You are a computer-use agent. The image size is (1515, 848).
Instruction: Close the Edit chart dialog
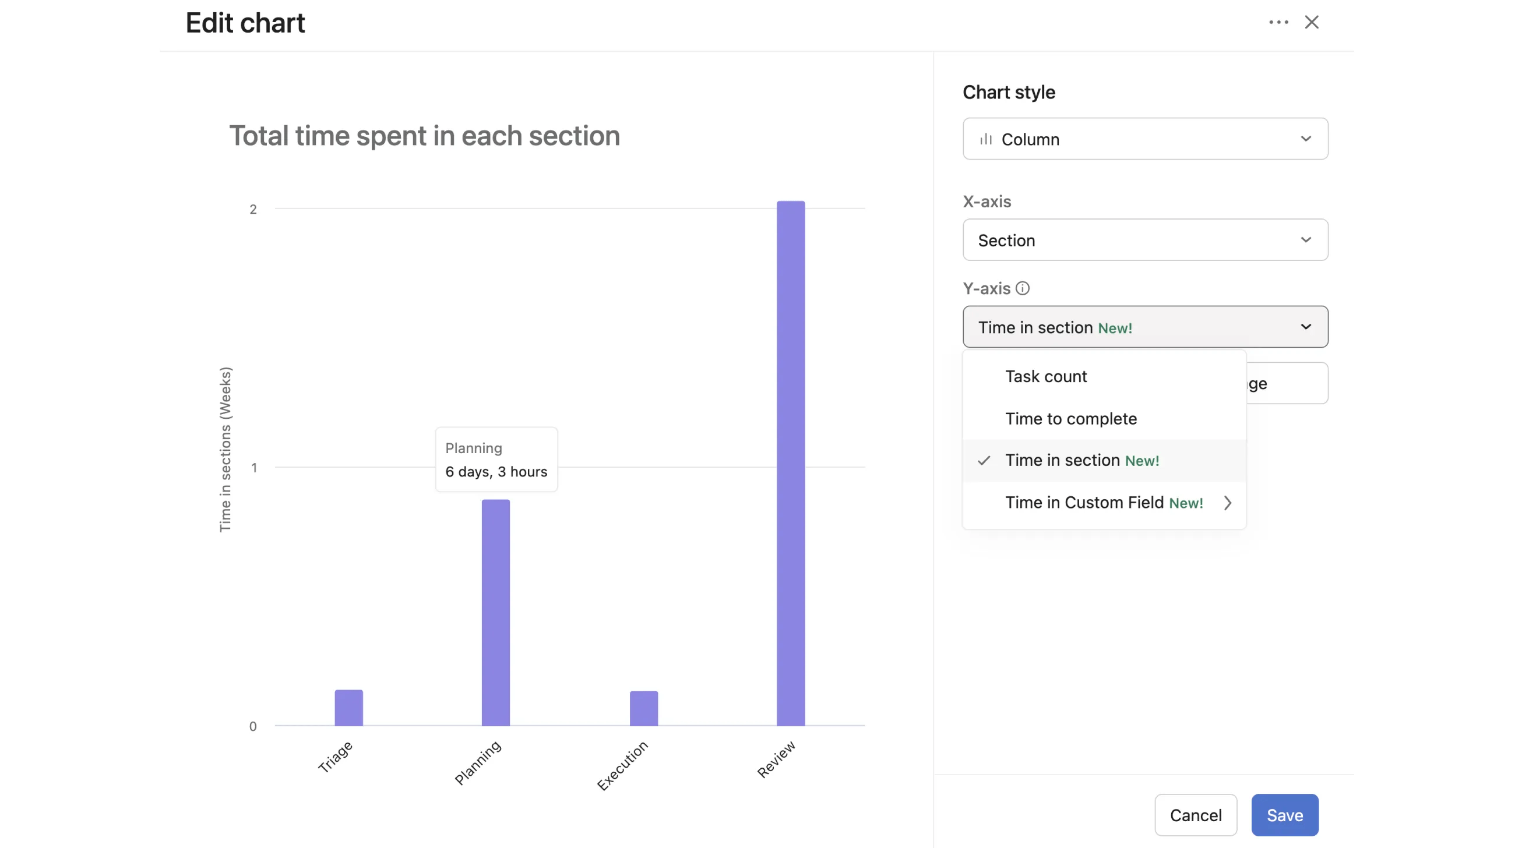[x=1312, y=22]
